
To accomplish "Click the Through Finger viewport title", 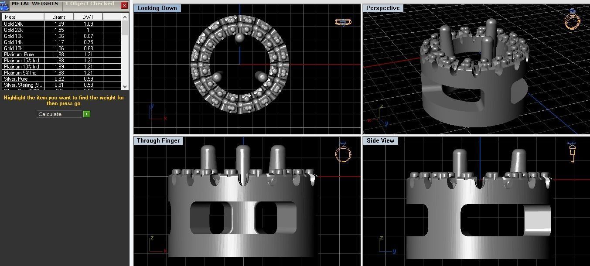I will [x=158, y=140].
